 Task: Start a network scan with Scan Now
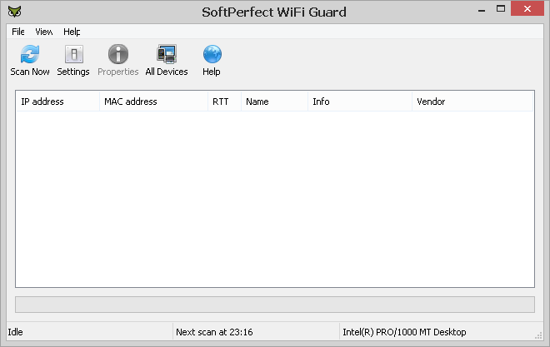[30, 60]
